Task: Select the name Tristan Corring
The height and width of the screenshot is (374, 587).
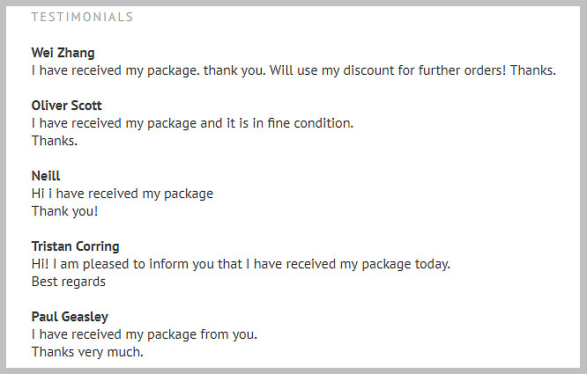Action: [x=75, y=246]
